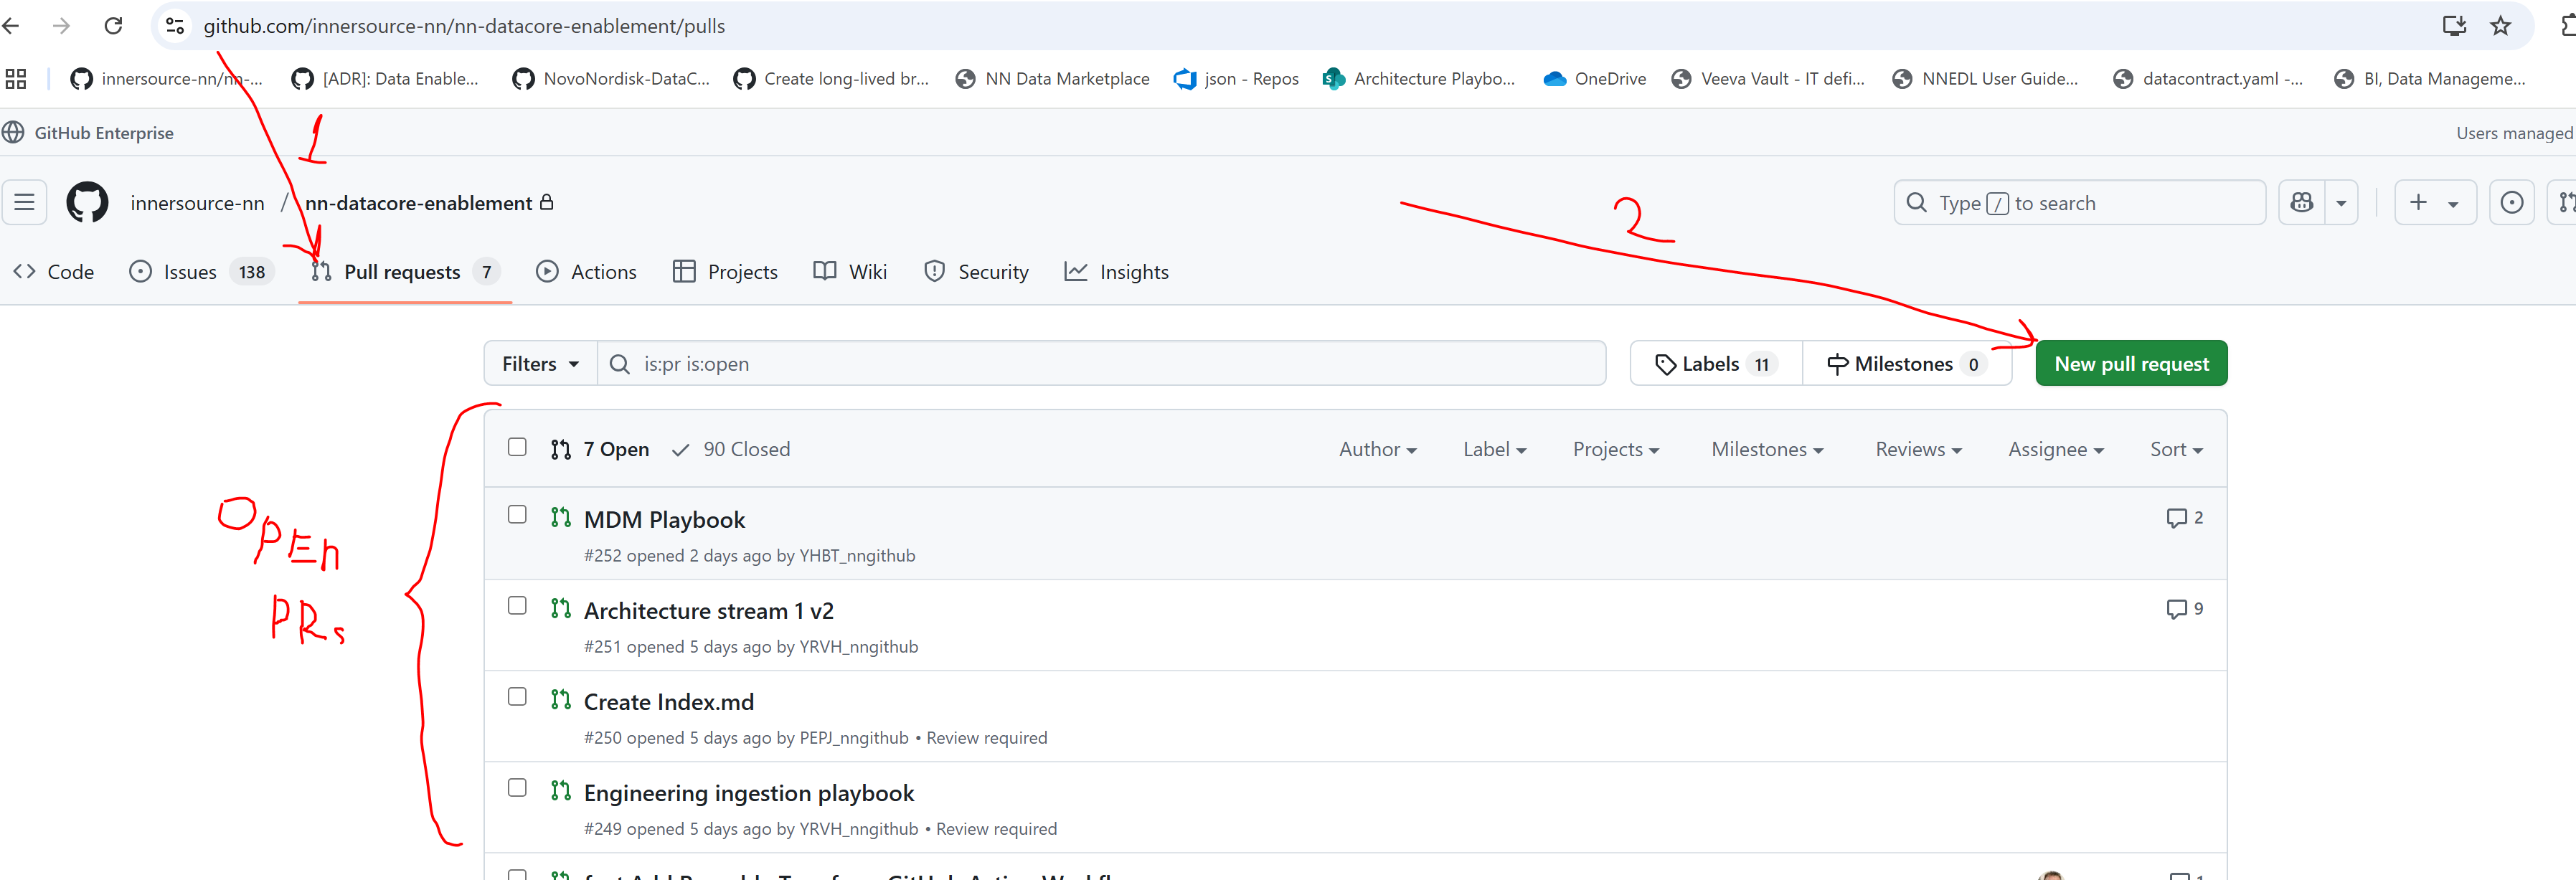Install app icon in address bar
Image resolution: width=2576 pixels, height=880 pixels.
point(2454,26)
